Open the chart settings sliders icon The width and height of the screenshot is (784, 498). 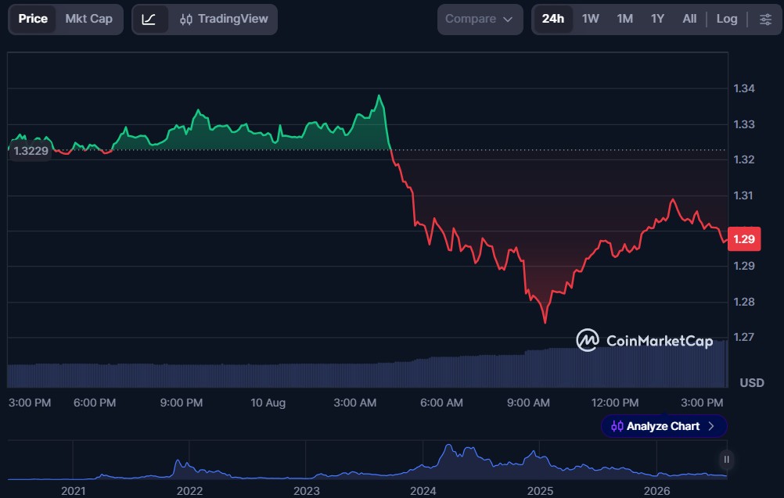pyautogui.click(x=765, y=20)
